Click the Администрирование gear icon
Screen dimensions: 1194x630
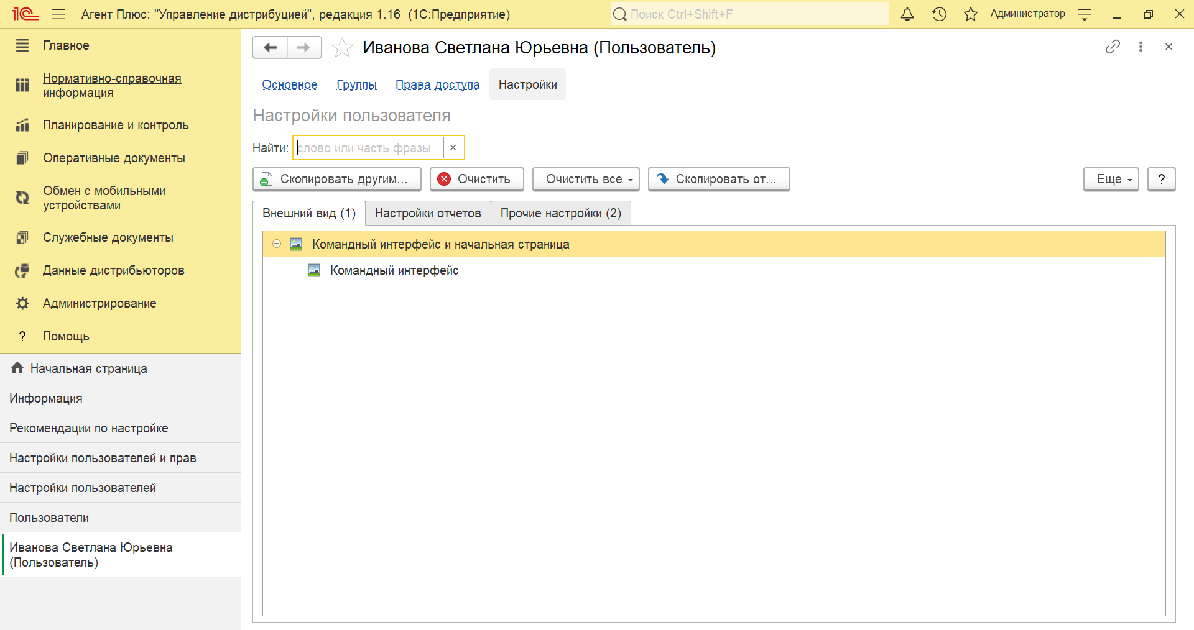(x=22, y=303)
